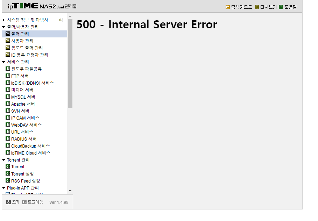Open IP CAM 서비스 settings

25,118
